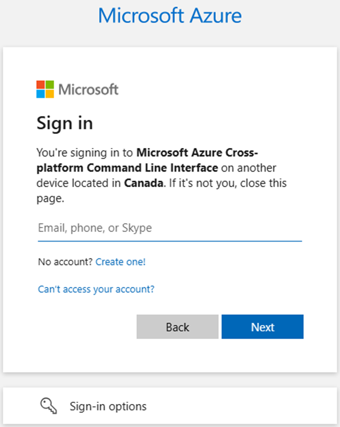Follow the Can't access your account? link
This screenshot has width=340, height=427.
click(x=96, y=289)
